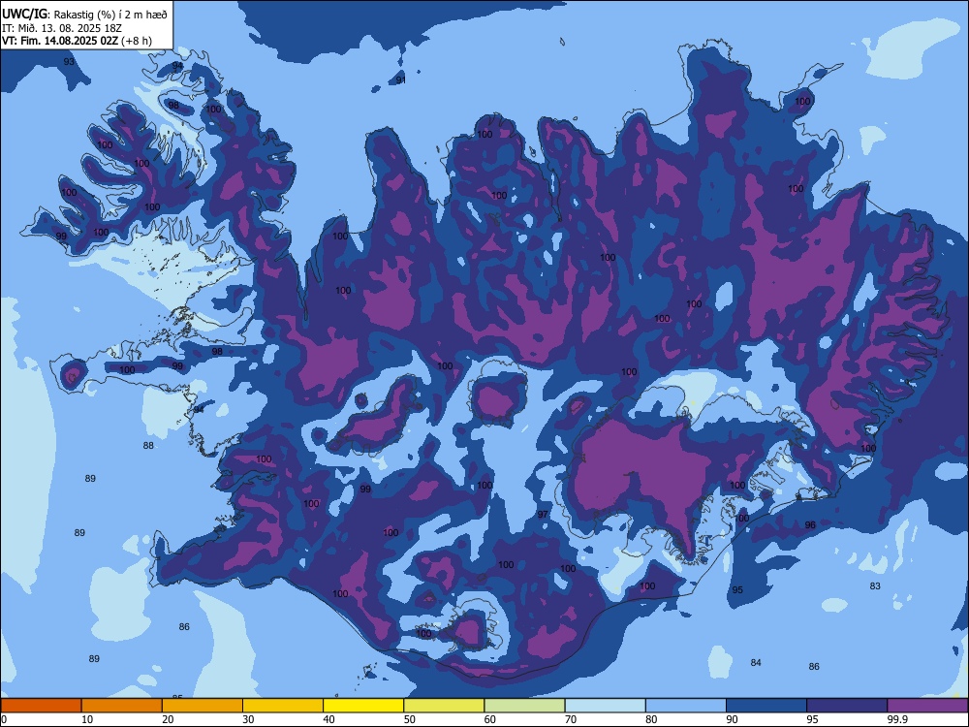Click the '70' label on the color scale
Image resolution: width=969 pixels, height=727 pixels.
pyautogui.click(x=571, y=719)
